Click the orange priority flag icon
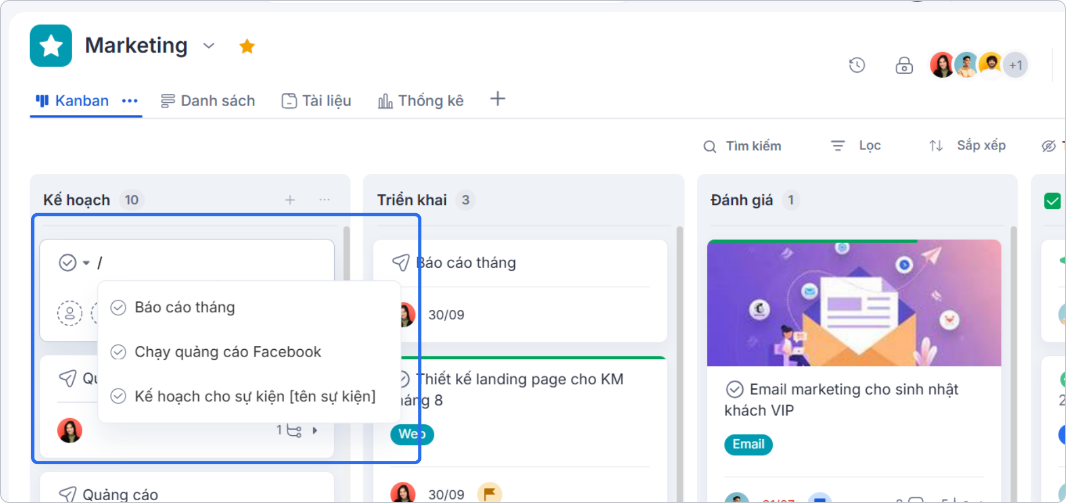This screenshot has width=1066, height=503. click(490, 493)
